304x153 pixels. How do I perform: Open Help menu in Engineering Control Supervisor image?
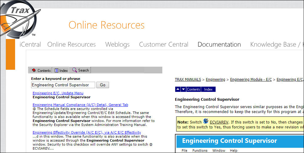(234, 151)
